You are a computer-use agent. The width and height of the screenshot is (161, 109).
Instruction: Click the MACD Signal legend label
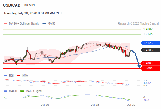[34, 91]
